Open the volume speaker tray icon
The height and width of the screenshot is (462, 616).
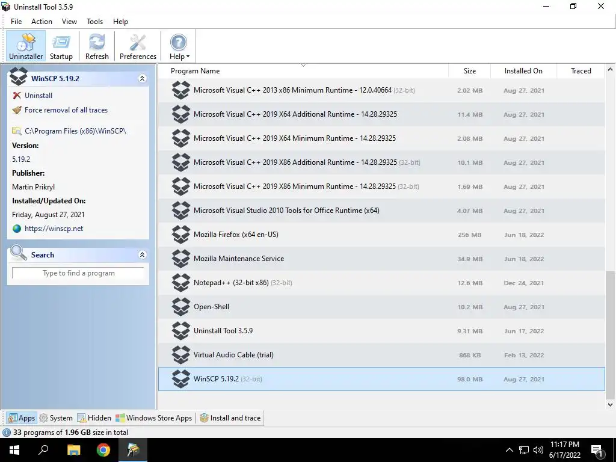538,450
